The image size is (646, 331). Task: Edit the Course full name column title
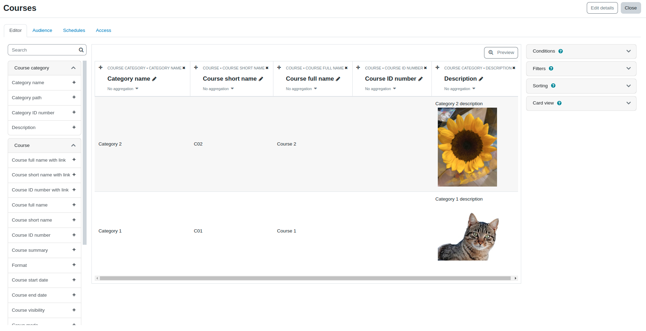point(338,79)
